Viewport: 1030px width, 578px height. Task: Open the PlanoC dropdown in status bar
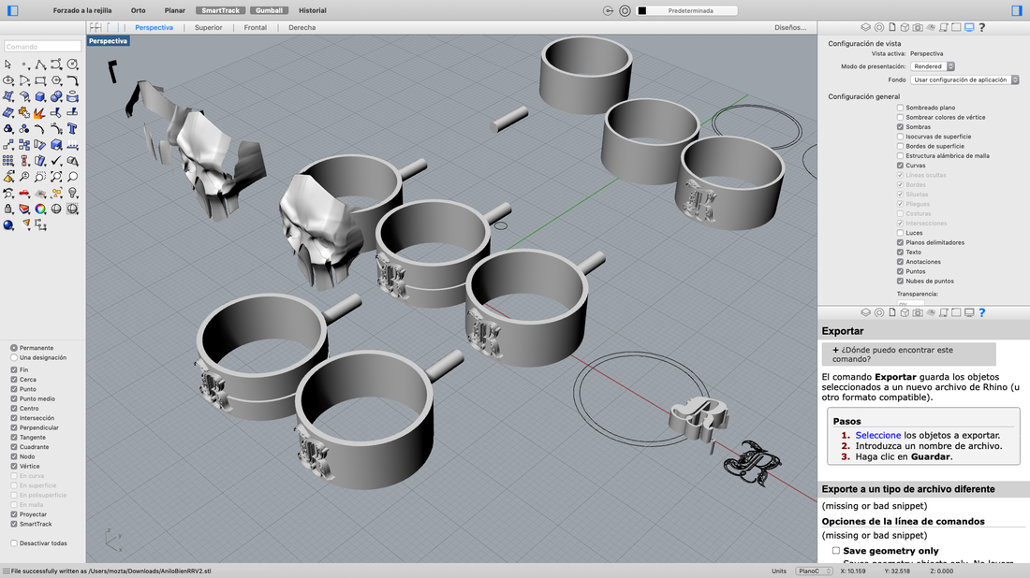[x=814, y=571]
